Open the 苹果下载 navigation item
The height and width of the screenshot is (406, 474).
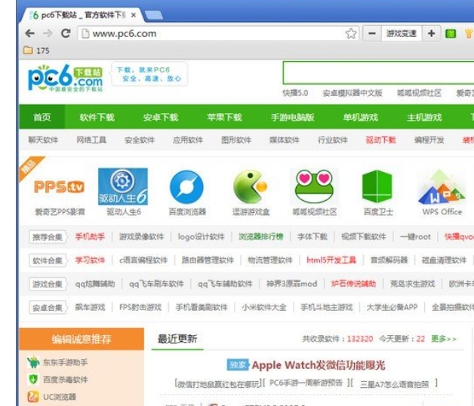pyautogui.click(x=225, y=117)
